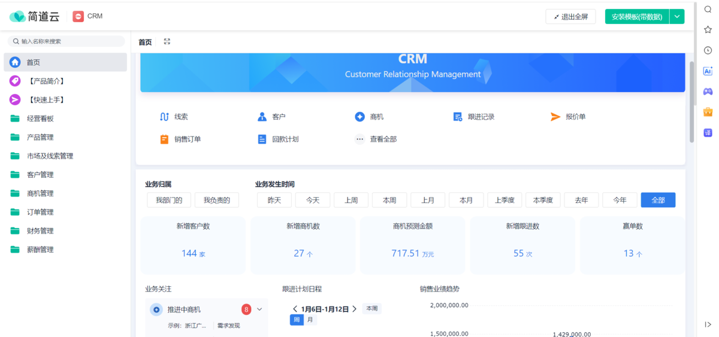Select 本季度 time filter
The width and height of the screenshot is (719, 337).
[x=543, y=200]
